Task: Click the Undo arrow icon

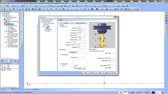Action: pyautogui.click(x=14, y=6)
